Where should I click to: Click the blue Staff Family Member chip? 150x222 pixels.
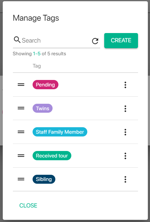click(x=60, y=132)
